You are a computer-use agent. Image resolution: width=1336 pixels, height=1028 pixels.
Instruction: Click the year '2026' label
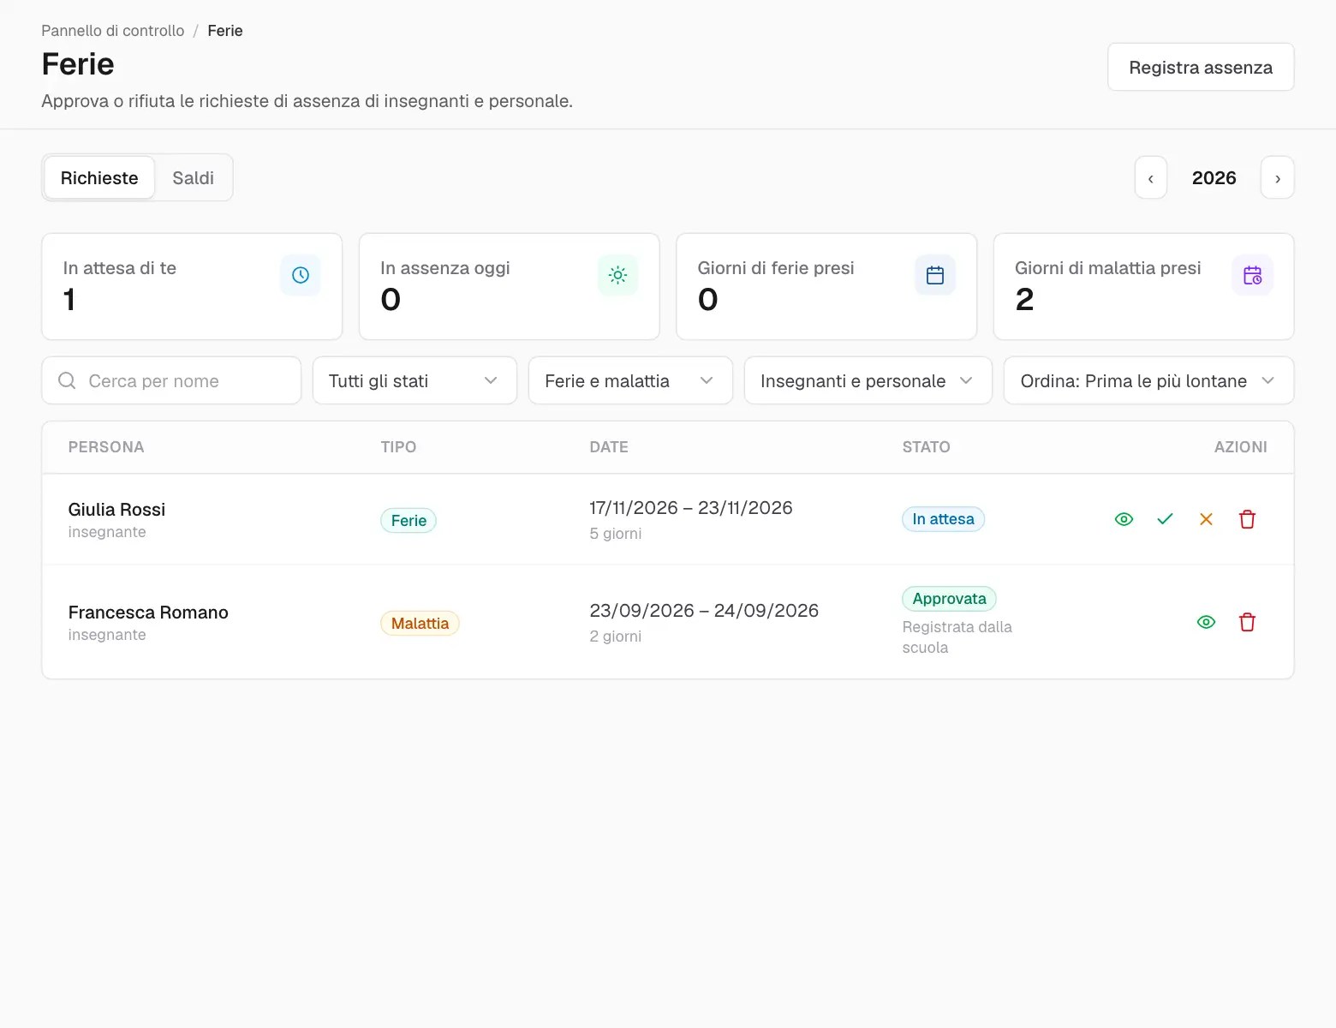[1214, 178]
